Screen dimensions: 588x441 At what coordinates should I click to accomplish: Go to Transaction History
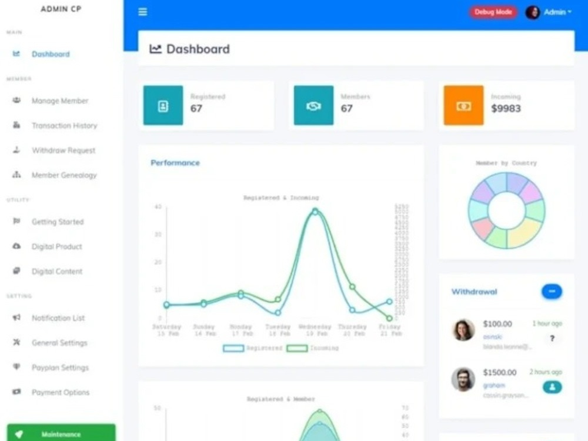(x=65, y=126)
